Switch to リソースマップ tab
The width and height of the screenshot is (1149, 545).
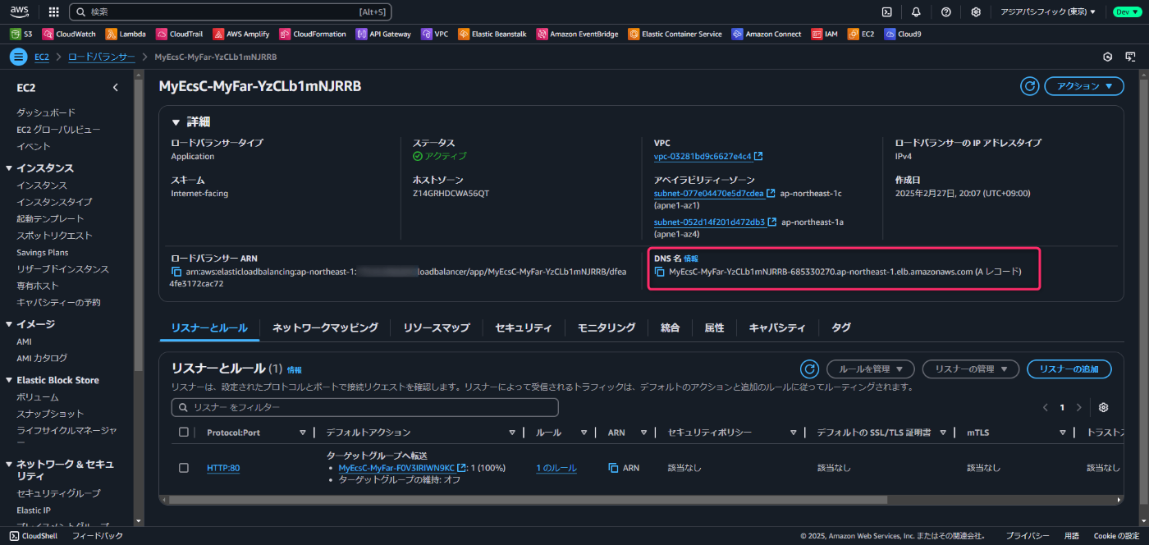point(437,327)
